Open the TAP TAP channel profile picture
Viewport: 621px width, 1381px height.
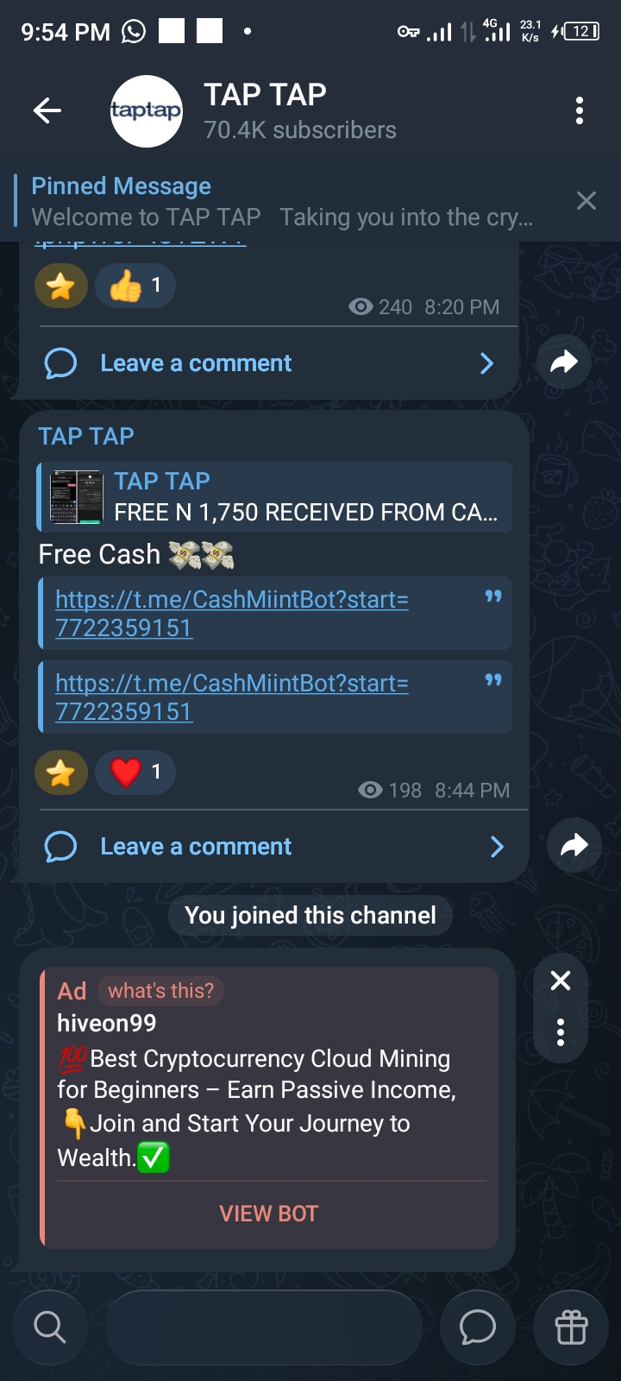tap(147, 110)
